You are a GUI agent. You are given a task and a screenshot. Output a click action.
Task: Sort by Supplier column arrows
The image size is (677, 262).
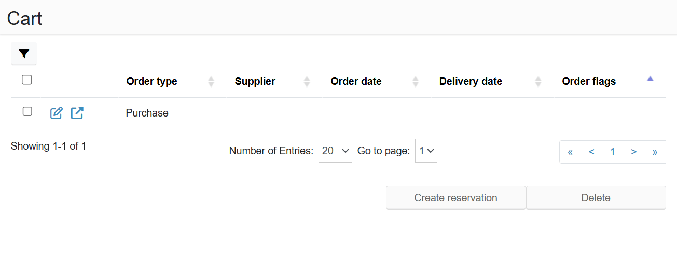pos(307,81)
